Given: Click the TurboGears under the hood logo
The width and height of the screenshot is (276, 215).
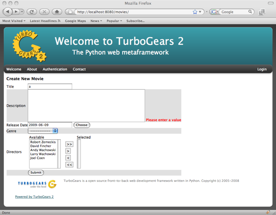Looking at the screenshot, I should pos(37,184).
